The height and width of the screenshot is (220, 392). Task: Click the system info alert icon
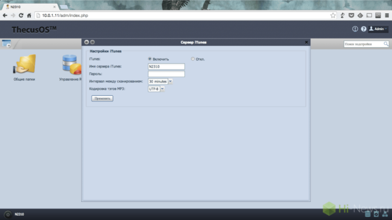point(355,29)
